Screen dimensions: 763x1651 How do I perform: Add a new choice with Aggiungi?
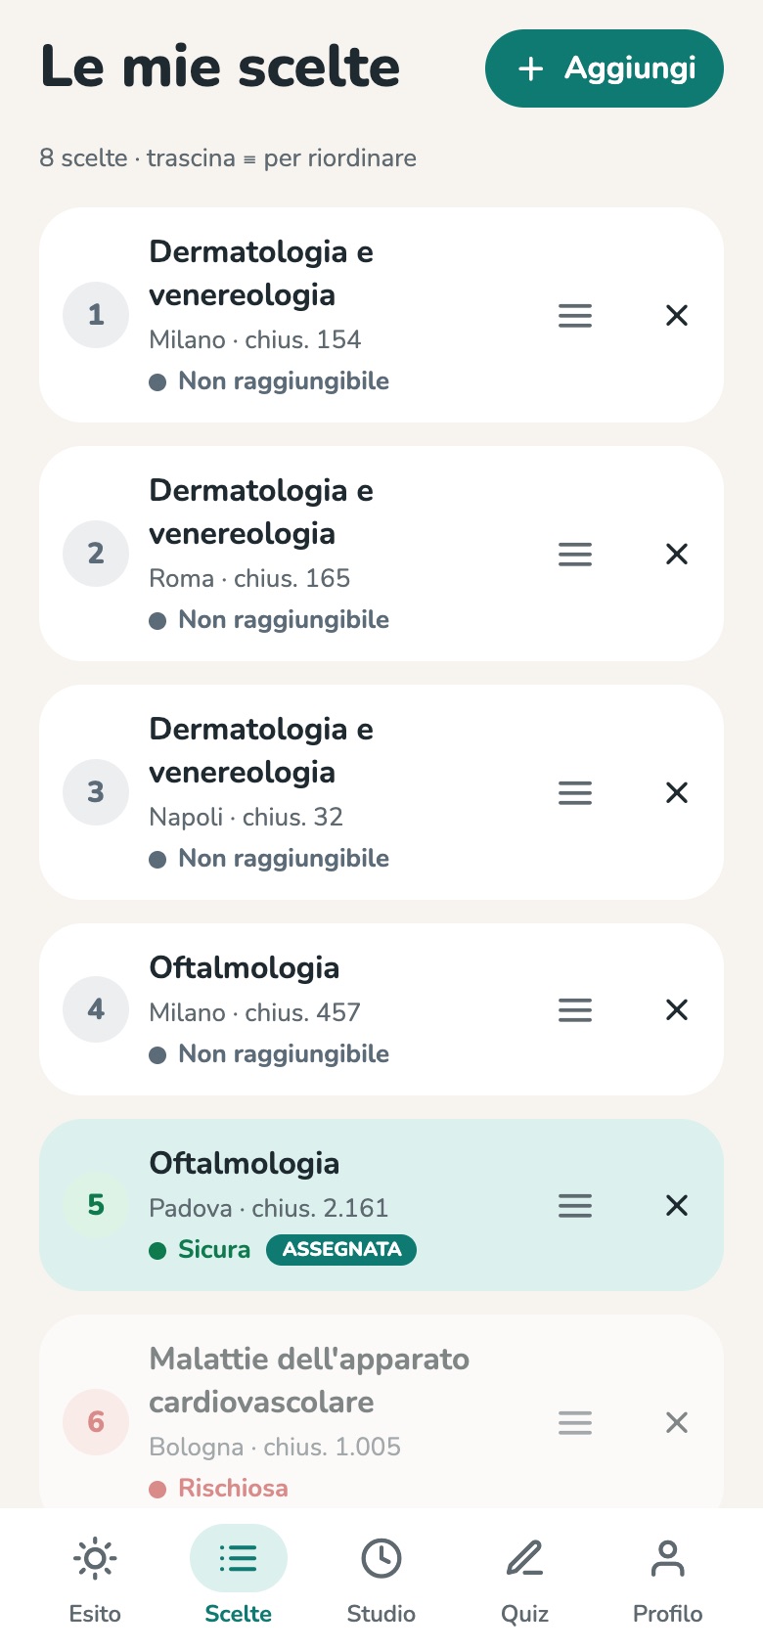[605, 68]
